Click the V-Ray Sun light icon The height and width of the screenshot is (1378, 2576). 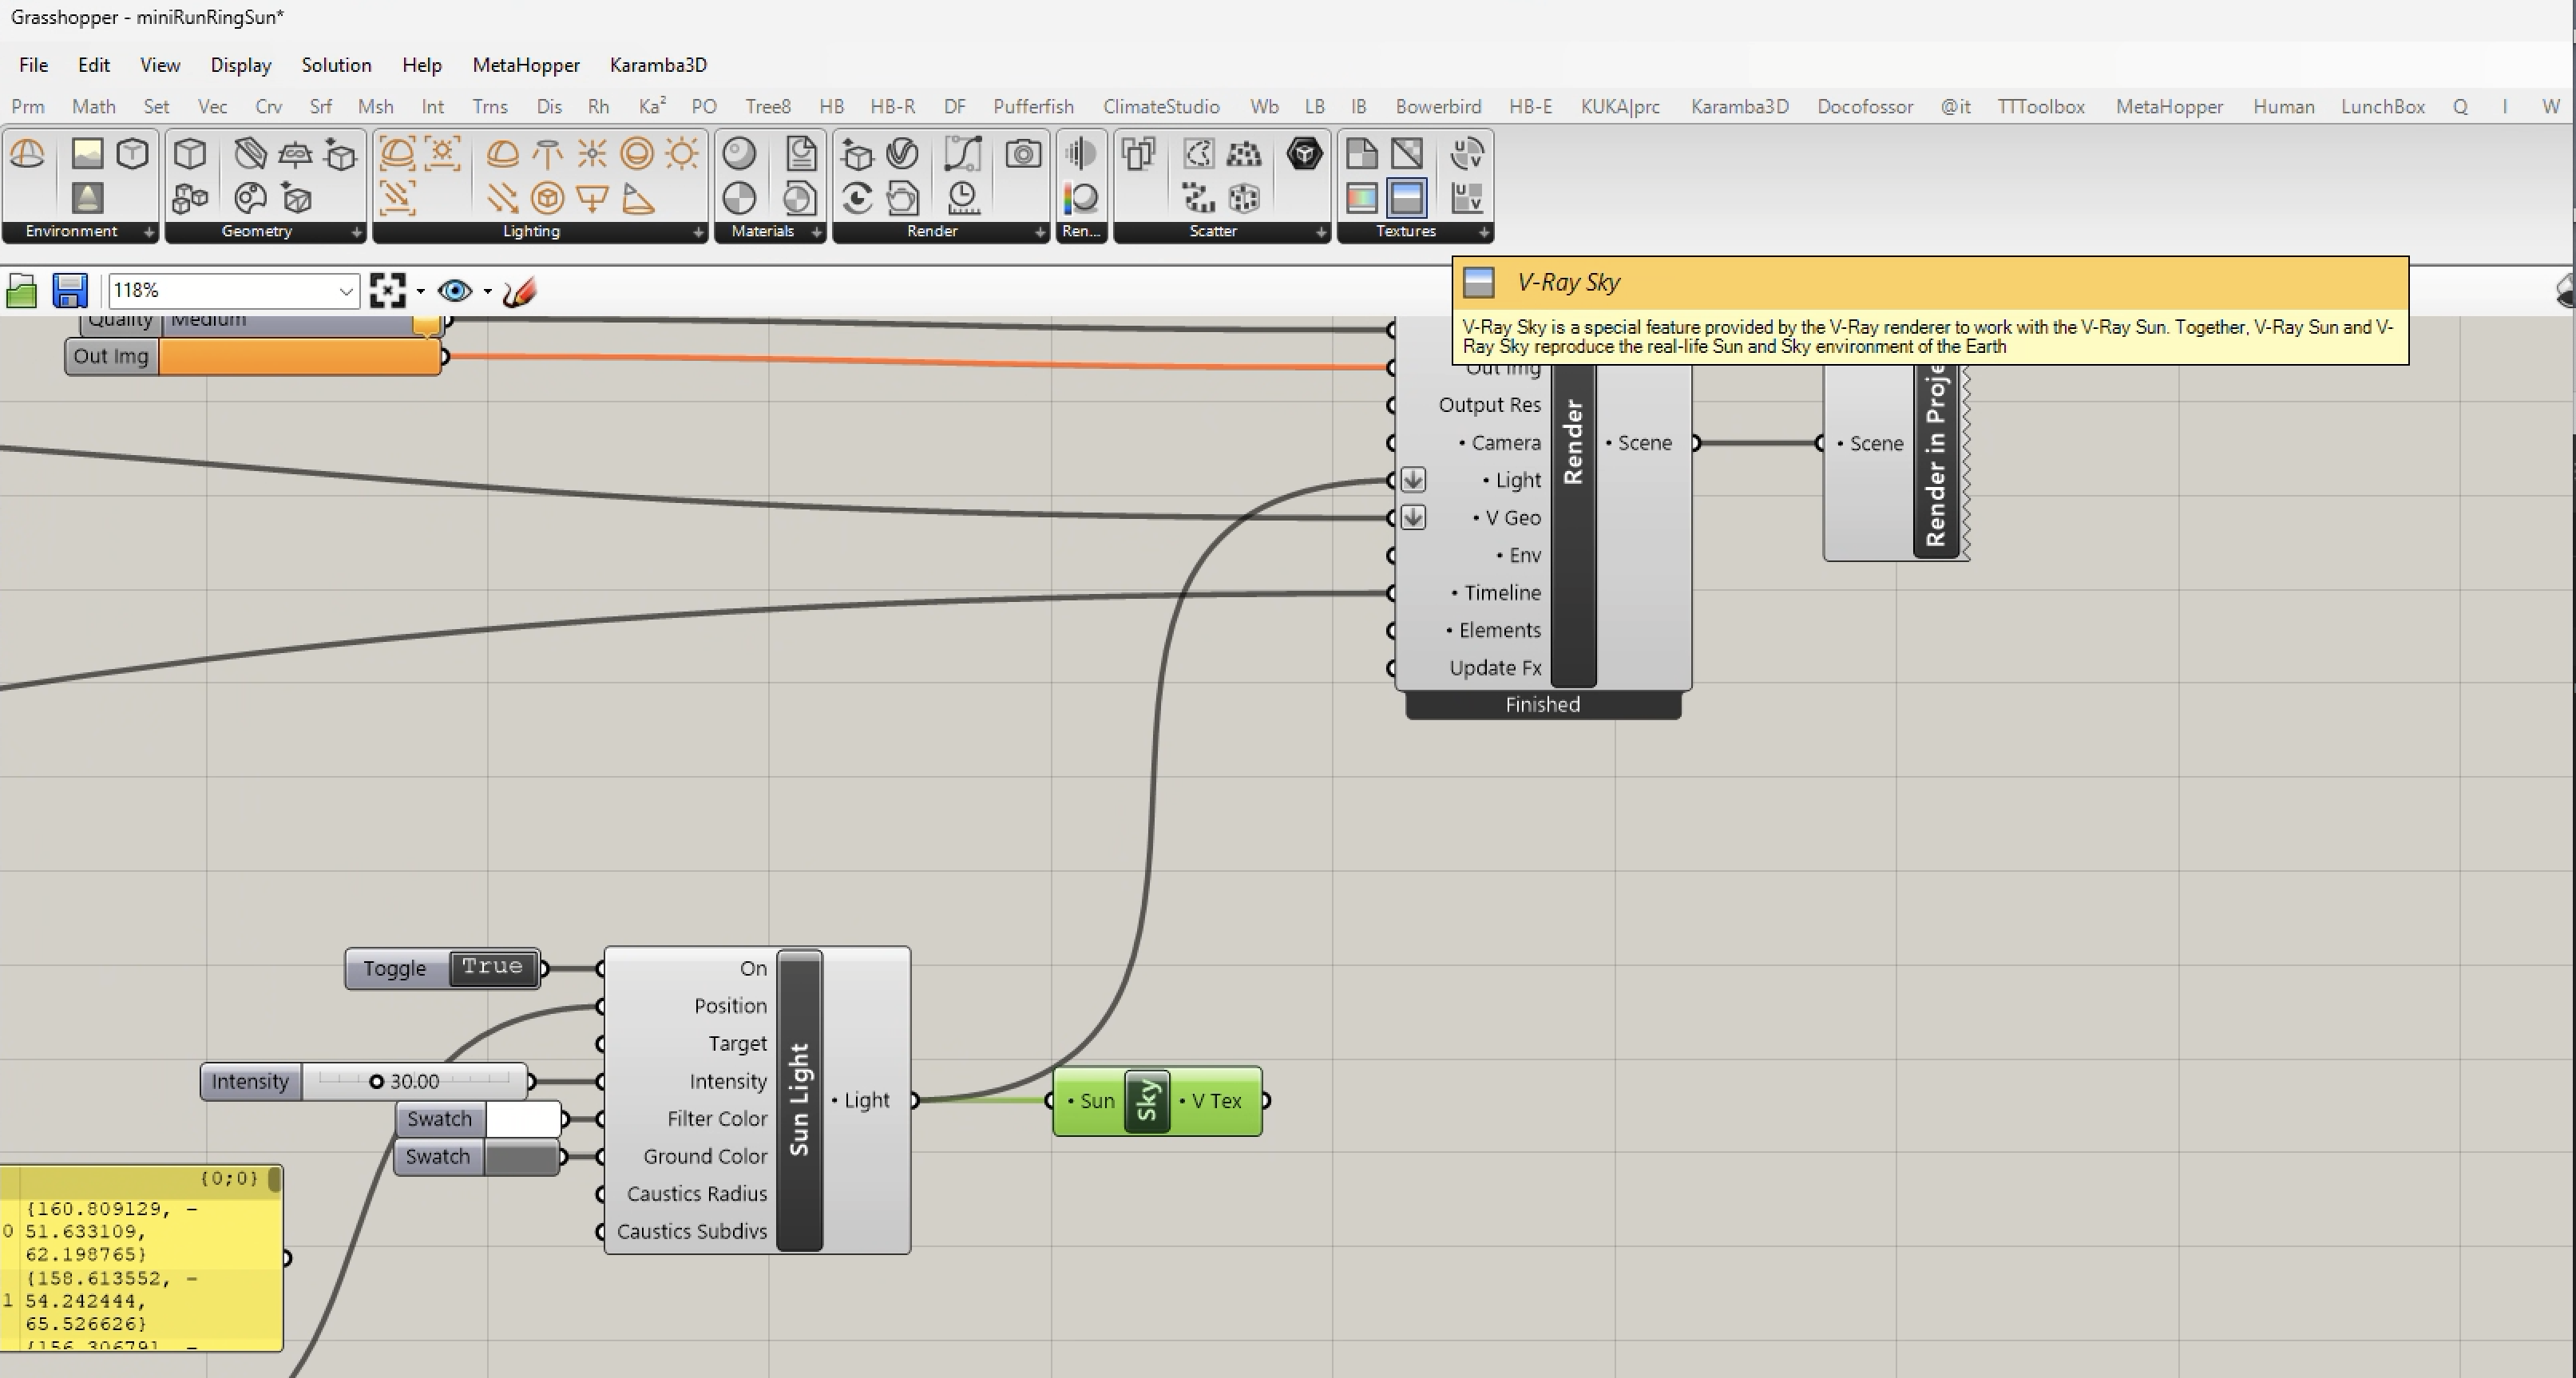(682, 153)
